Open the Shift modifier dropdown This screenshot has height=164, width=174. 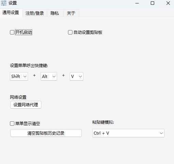(x=19, y=76)
